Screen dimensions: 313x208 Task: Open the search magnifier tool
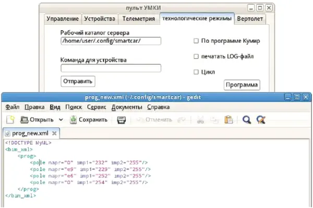click(x=247, y=120)
